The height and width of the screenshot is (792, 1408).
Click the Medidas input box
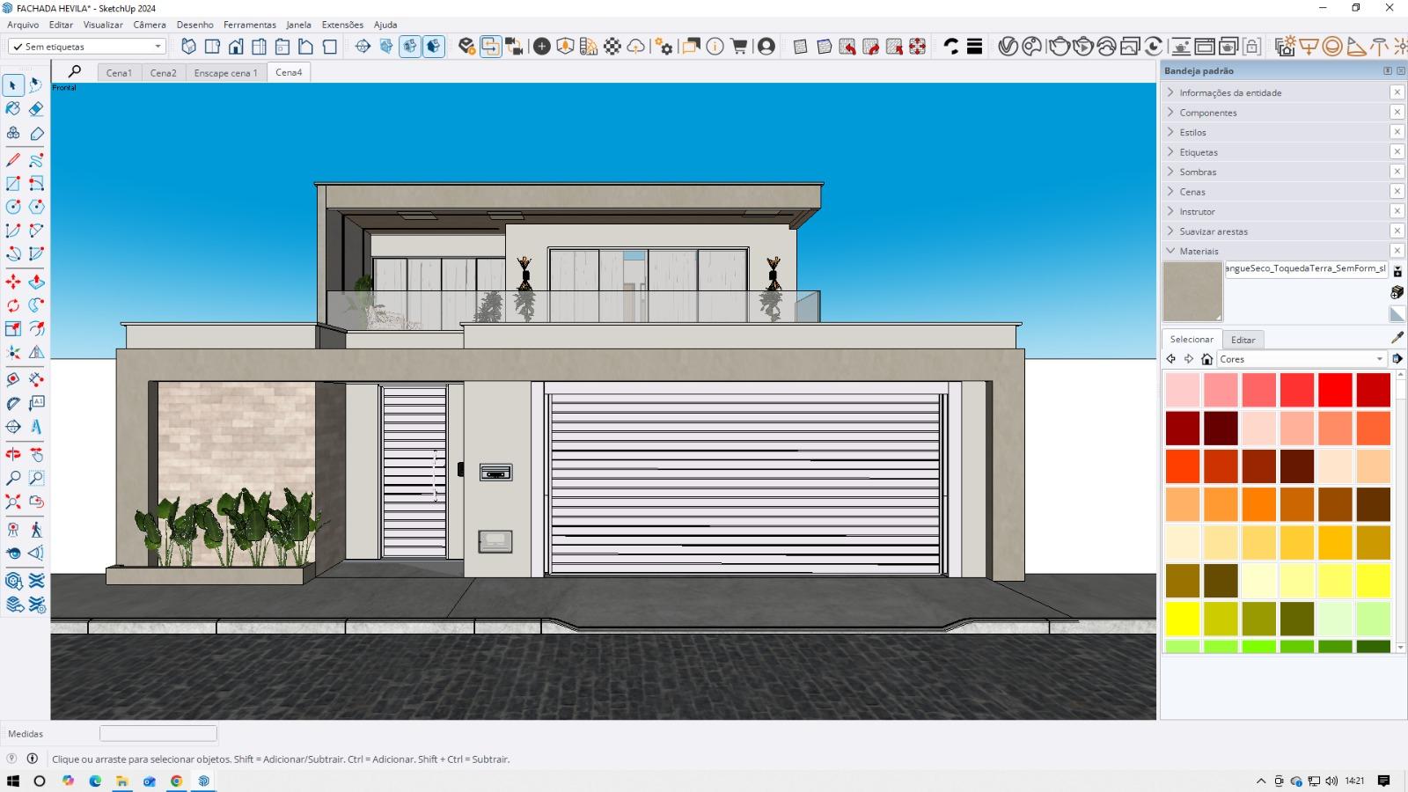point(158,733)
